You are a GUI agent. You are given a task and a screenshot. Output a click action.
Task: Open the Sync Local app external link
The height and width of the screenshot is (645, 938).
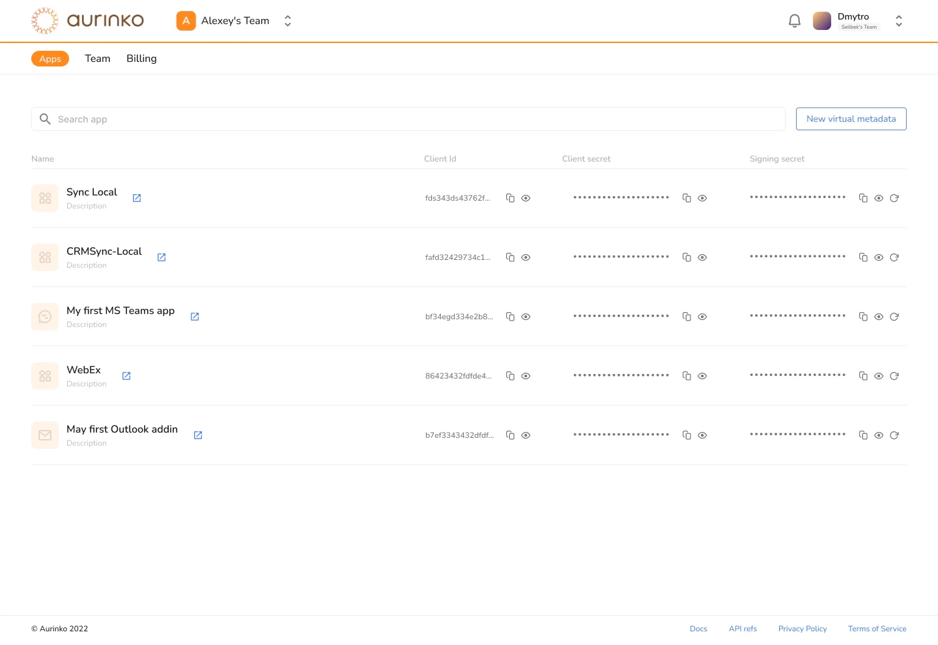coord(137,198)
